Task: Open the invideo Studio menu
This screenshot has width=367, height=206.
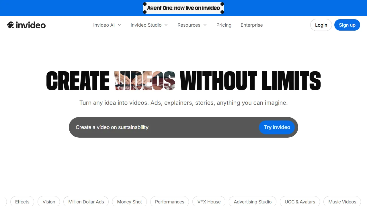Action: (x=149, y=25)
